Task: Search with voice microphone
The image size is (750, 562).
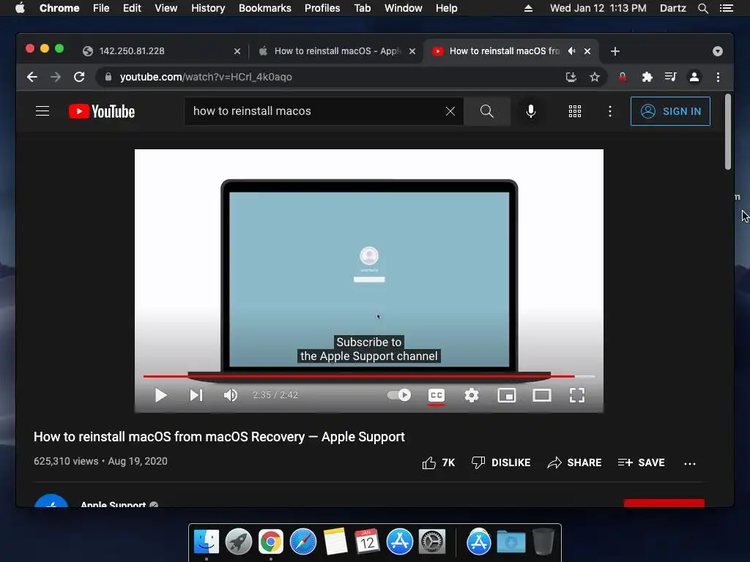Action: pyautogui.click(x=531, y=111)
